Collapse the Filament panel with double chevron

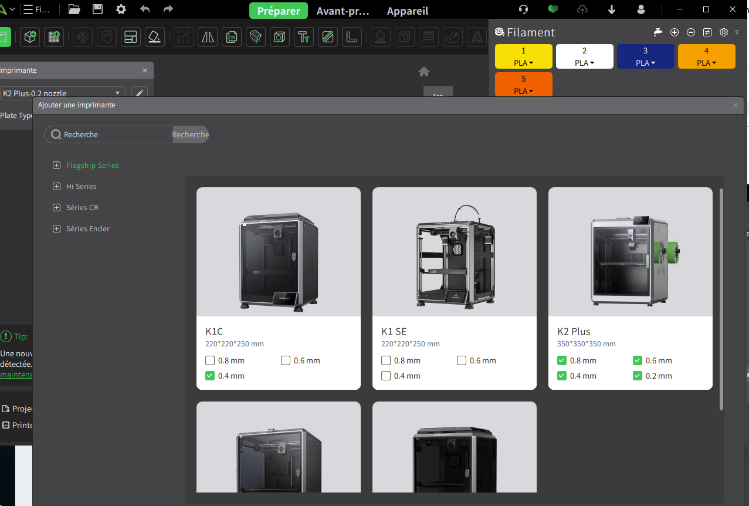[x=737, y=32]
